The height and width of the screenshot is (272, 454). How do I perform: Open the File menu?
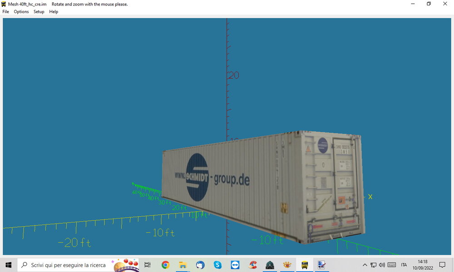click(5, 12)
